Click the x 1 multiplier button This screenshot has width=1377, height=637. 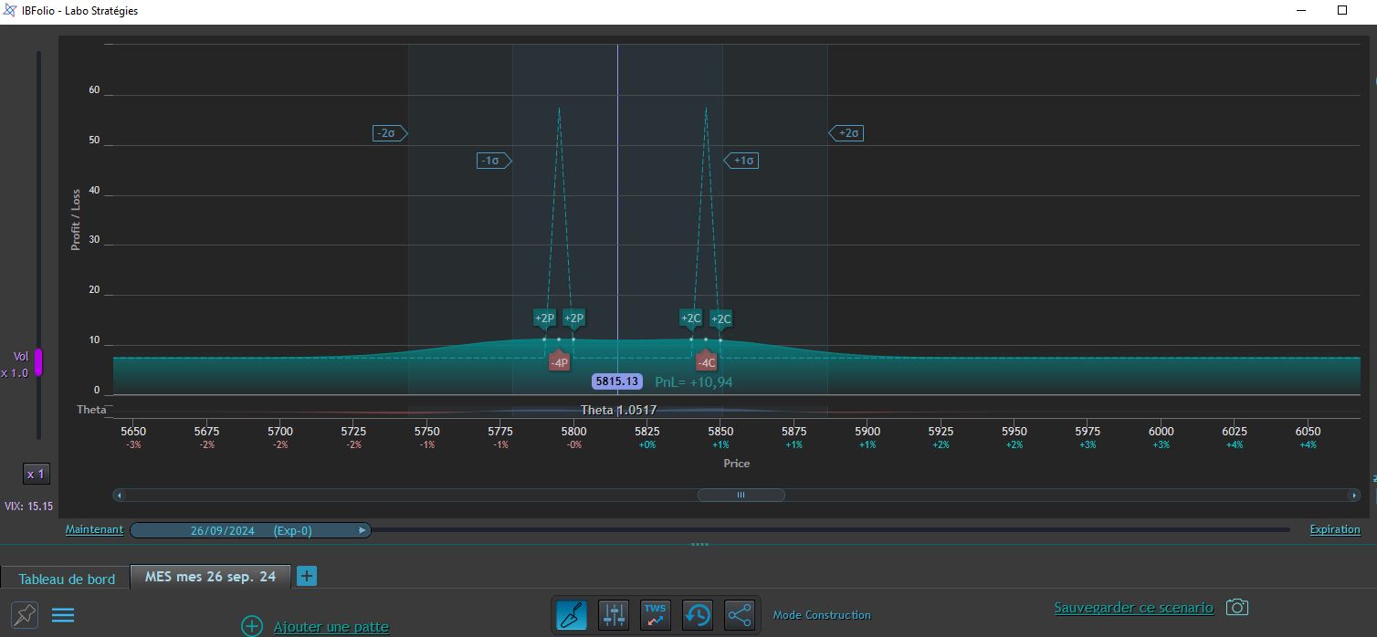click(x=37, y=474)
